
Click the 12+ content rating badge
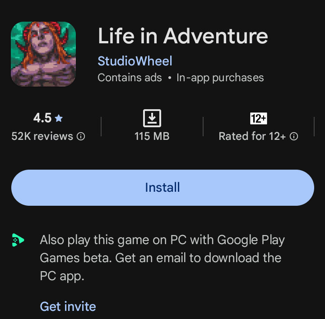point(259,119)
